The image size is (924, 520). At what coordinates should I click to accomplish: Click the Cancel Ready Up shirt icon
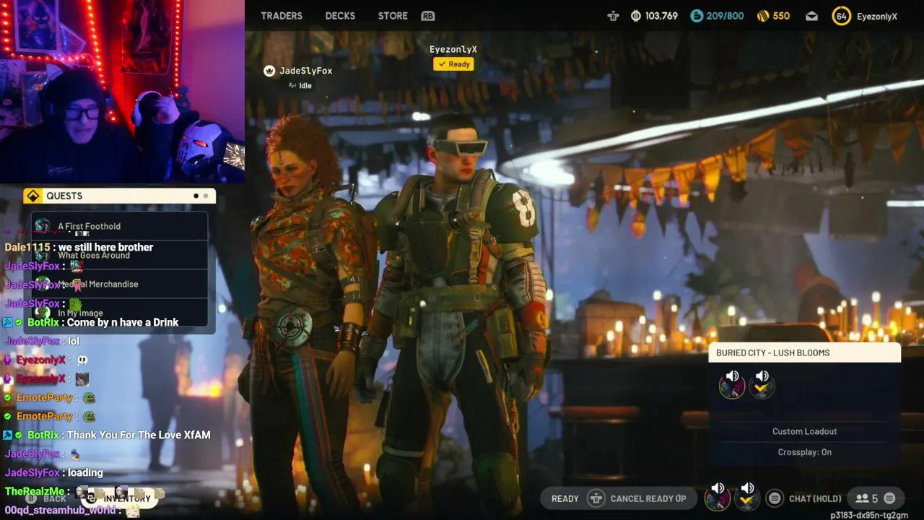(596, 498)
